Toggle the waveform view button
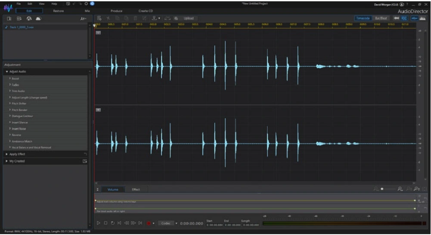This screenshot has width=431, height=235. click(414, 18)
